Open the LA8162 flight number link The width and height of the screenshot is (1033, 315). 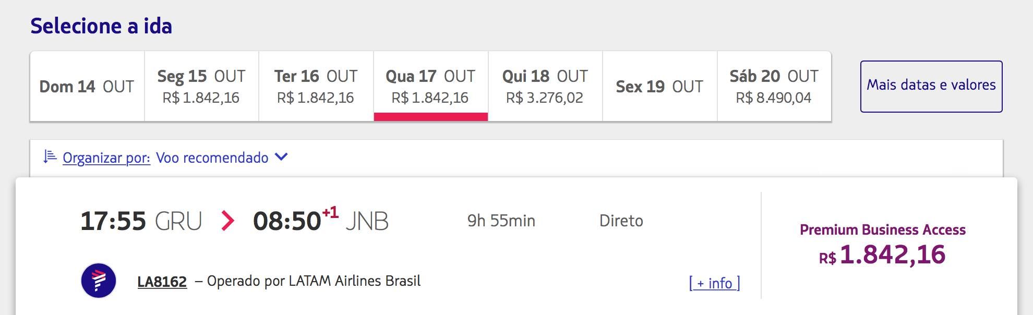(x=162, y=282)
